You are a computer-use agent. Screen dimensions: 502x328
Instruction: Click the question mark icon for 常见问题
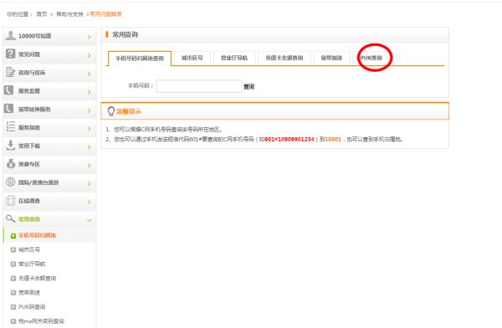(x=11, y=54)
